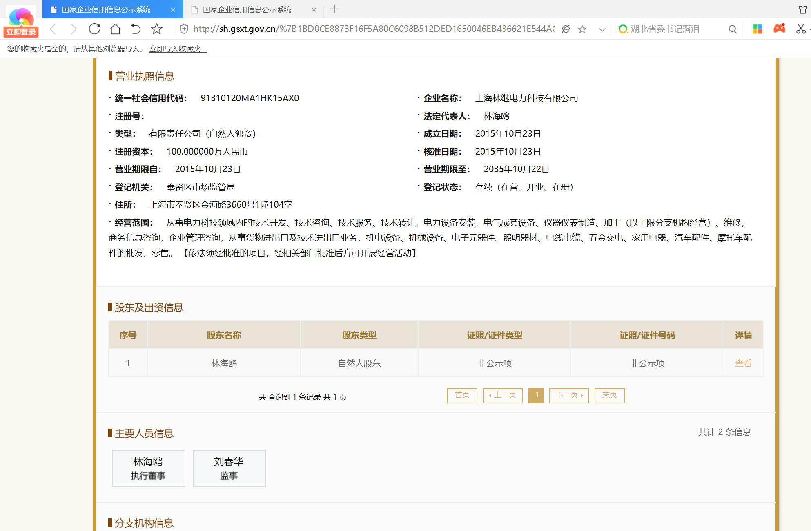
Task: Click the scissors screenshot tool icon
Action: 800,29
